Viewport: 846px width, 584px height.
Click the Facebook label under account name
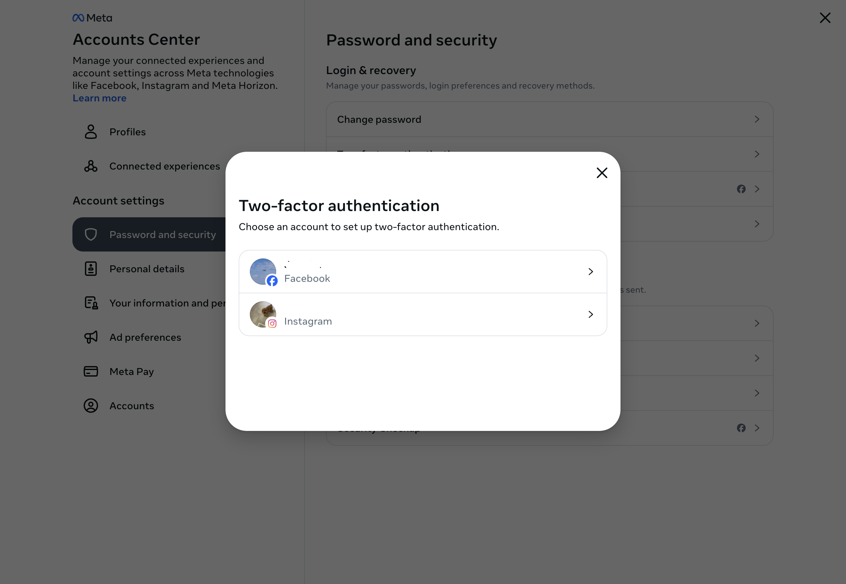pyautogui.click(x=307, y=279)
